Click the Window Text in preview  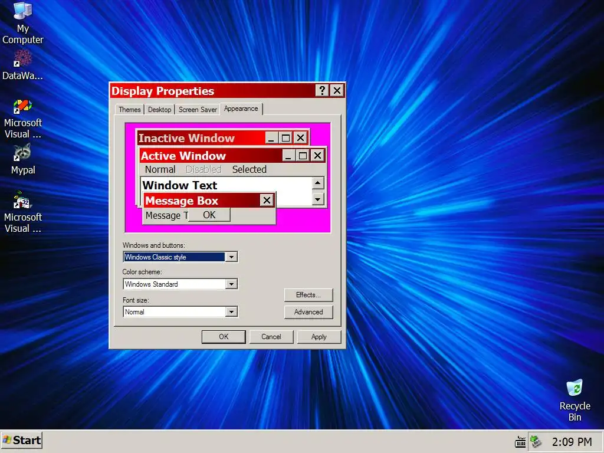coord(179,185)
